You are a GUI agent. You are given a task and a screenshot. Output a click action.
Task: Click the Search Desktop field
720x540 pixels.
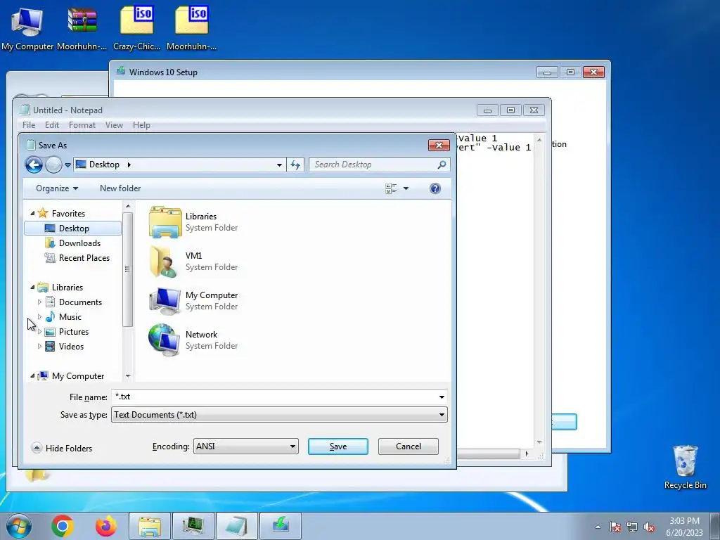379,165
